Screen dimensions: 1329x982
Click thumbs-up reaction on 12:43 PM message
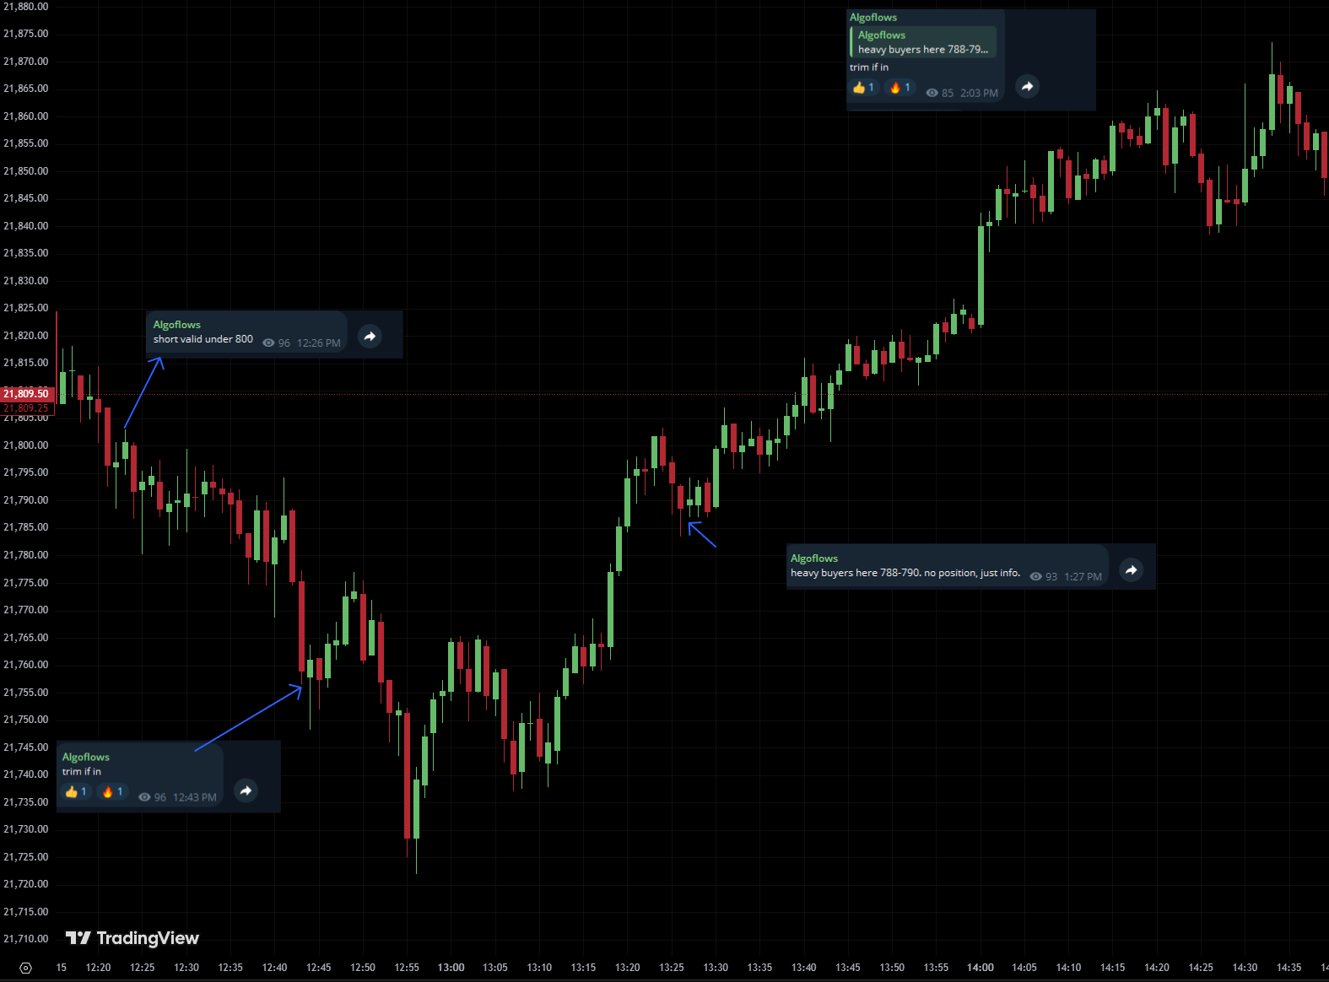pyautogui.click(x=76, y=792)
